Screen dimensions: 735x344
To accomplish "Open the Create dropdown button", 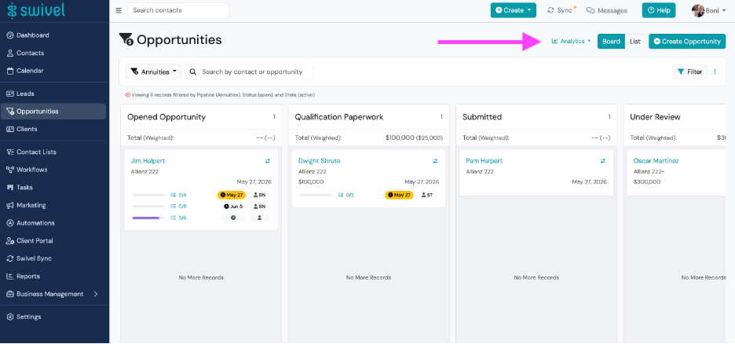I will tap(514, 10).
